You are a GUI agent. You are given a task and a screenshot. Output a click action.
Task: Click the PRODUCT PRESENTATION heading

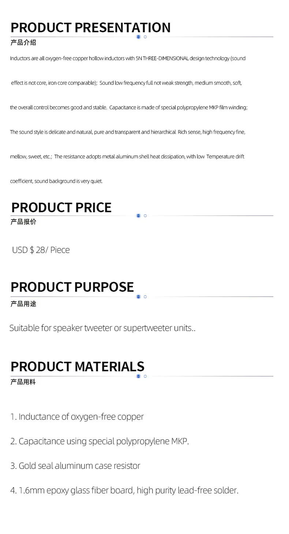pyautogui.click(x=90, y=28)
